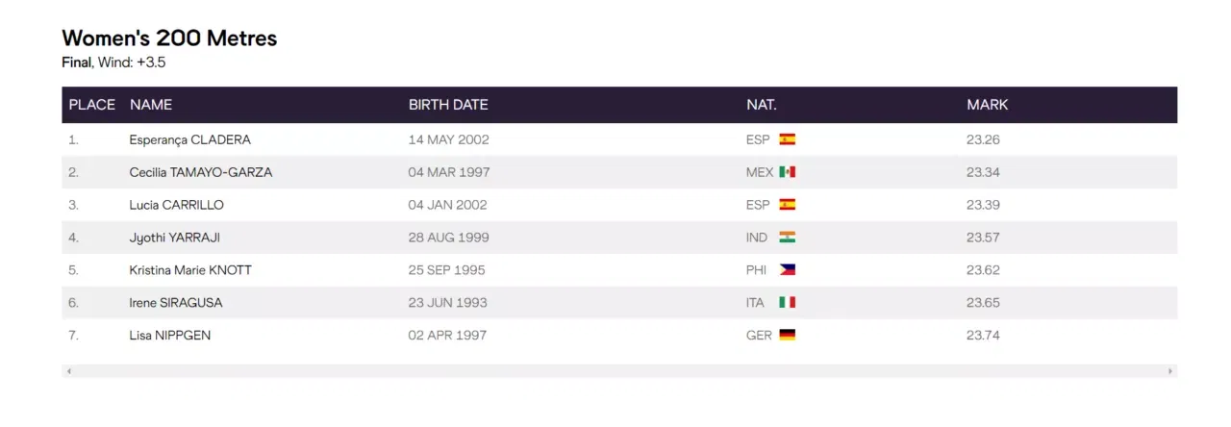The width and height of the screenshot is (1231, 427).
Task: Click the Spain flag beside Lucia Carrillo
Action: (x=787, y=205)
